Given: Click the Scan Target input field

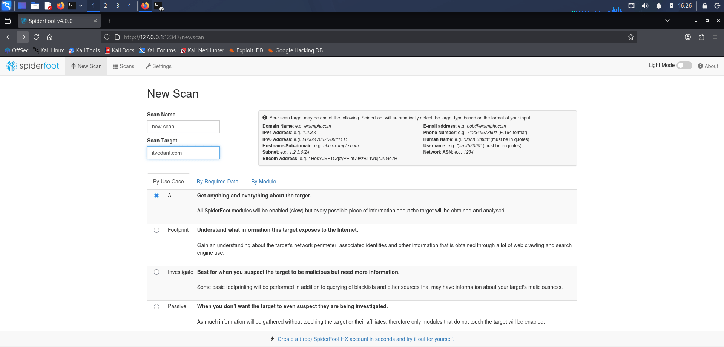Looking at the screenshot, I should [x=183, y=153].
